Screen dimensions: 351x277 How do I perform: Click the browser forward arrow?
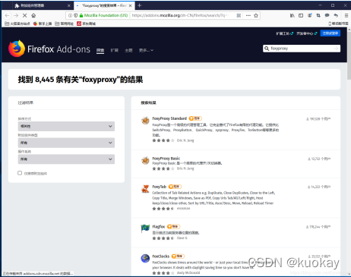coord(16,15)
